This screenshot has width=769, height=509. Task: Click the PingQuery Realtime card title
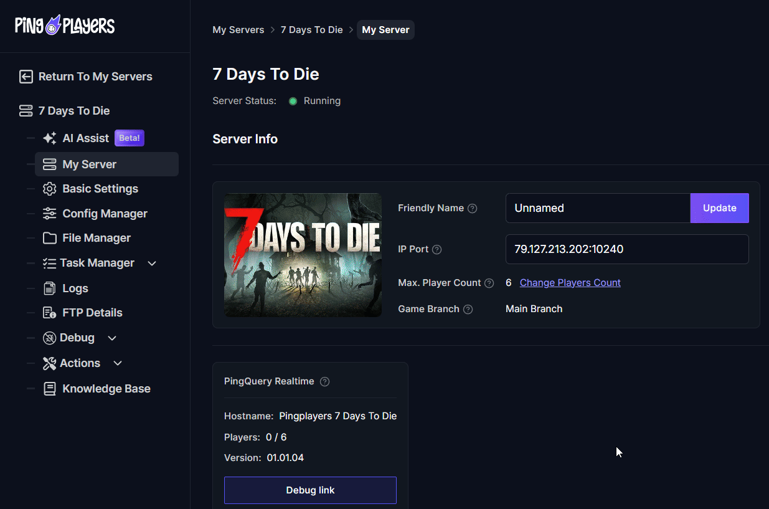click(269, 381)
